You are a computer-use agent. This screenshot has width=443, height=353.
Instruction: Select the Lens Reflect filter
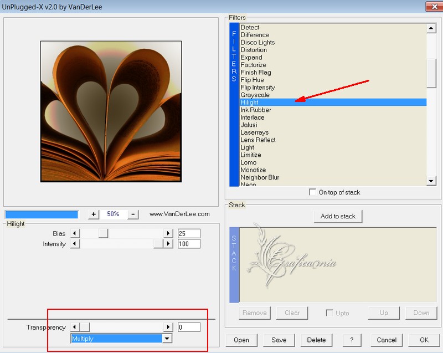[x=333, y=140]
